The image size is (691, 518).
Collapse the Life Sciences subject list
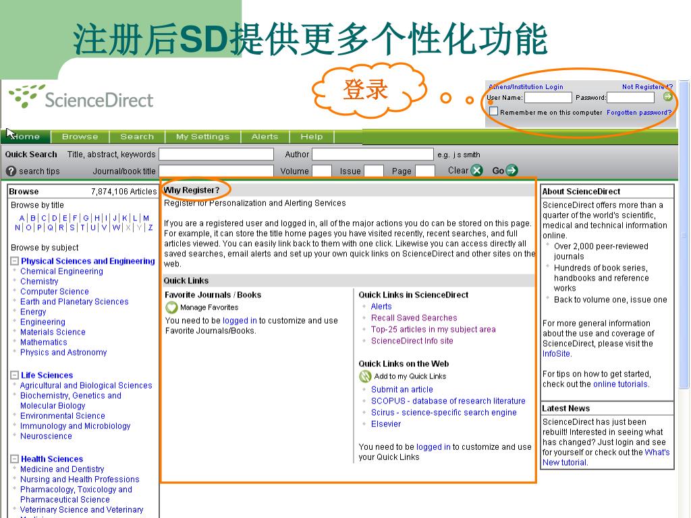tap(14, 375)
